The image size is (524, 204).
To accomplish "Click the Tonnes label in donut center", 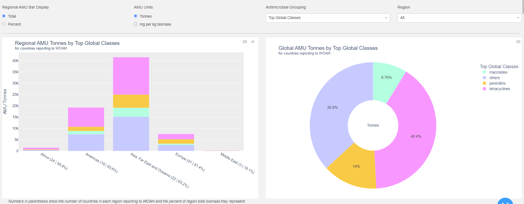I will click(373, 125).
